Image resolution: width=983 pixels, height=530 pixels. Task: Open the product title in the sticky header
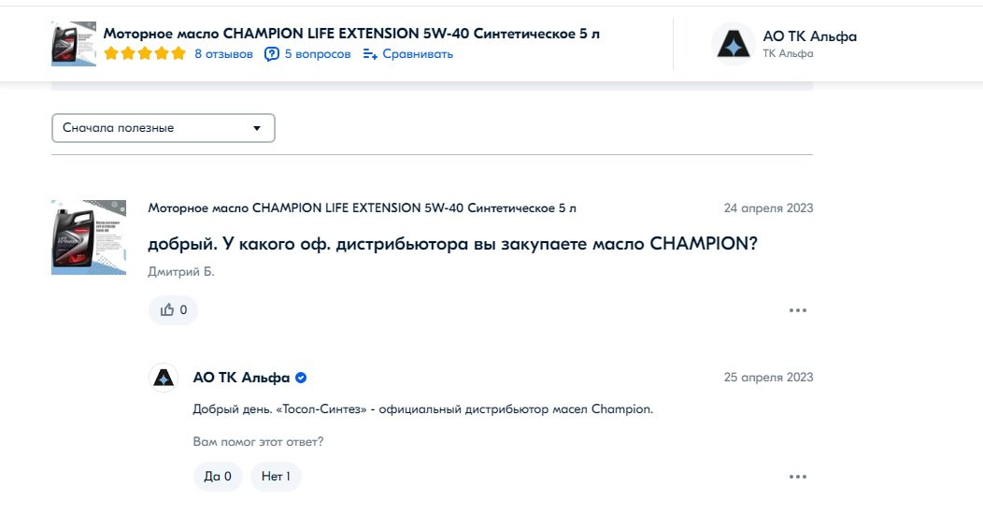[x=351, y=34]
